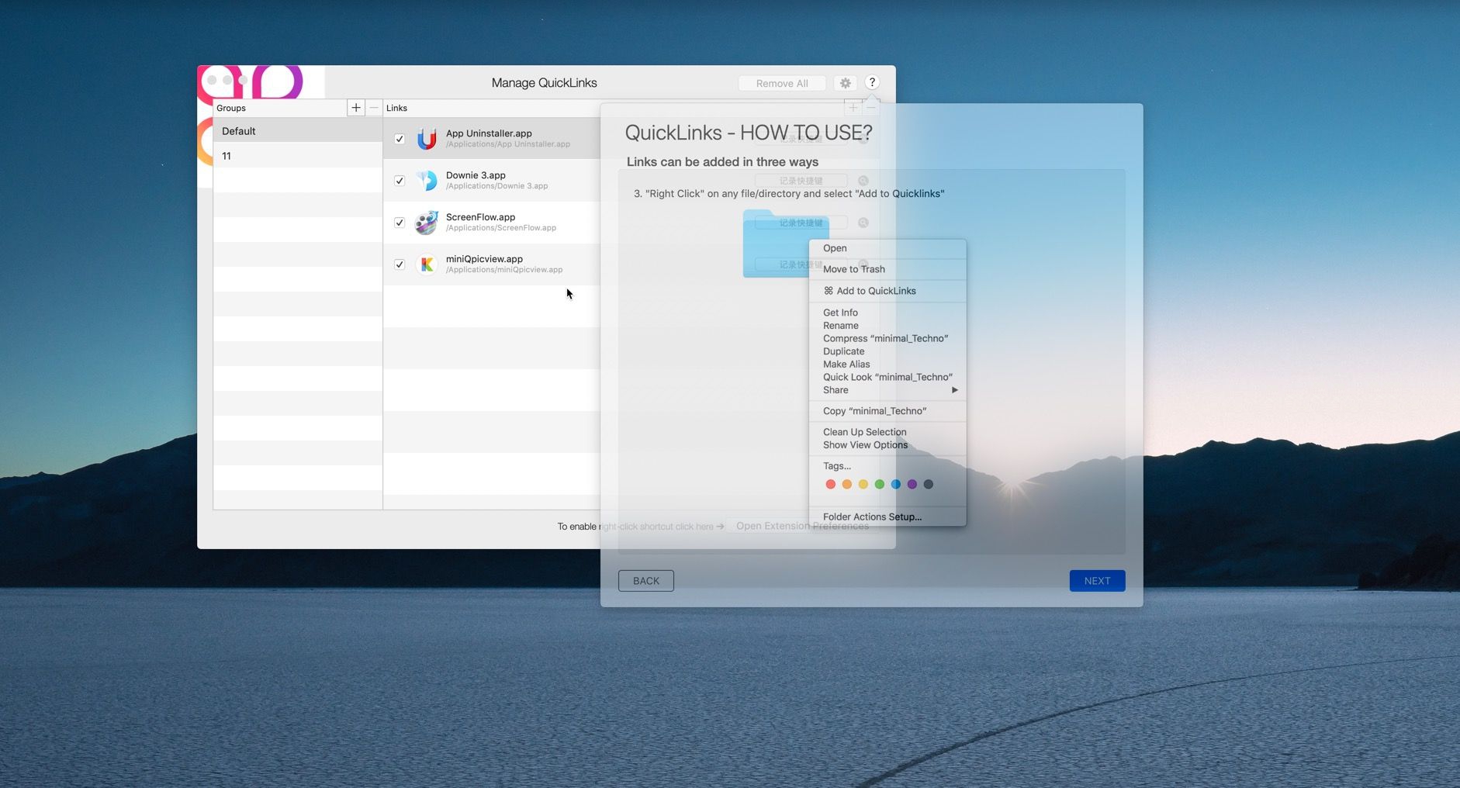Choose Open in the context menu
1460x788 pixels.
[x=887, y=248]
